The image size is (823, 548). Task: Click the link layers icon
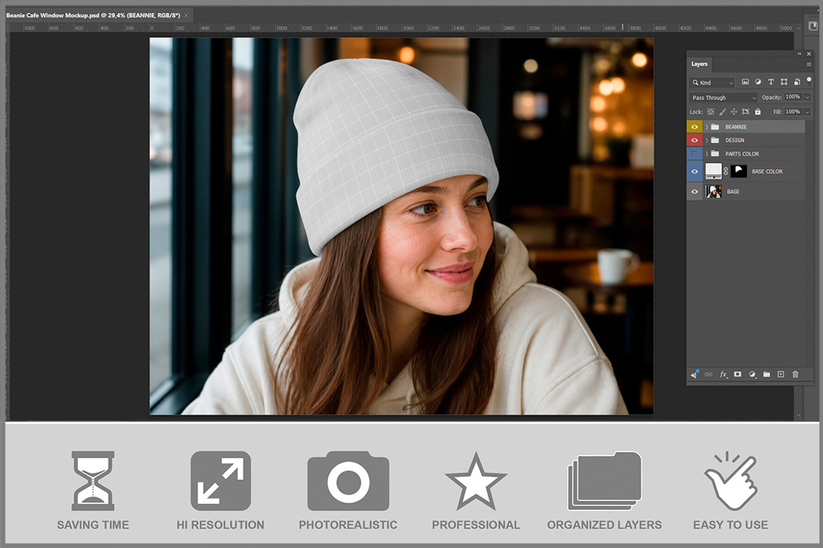(x=708, y=375)
